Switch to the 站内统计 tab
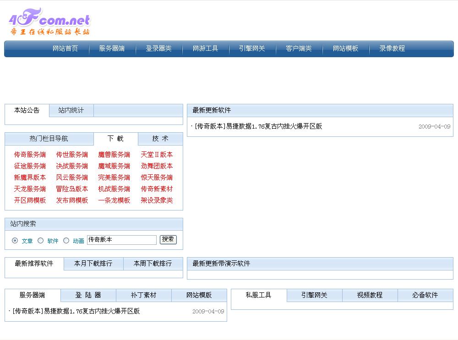 (x=71, y=110)
